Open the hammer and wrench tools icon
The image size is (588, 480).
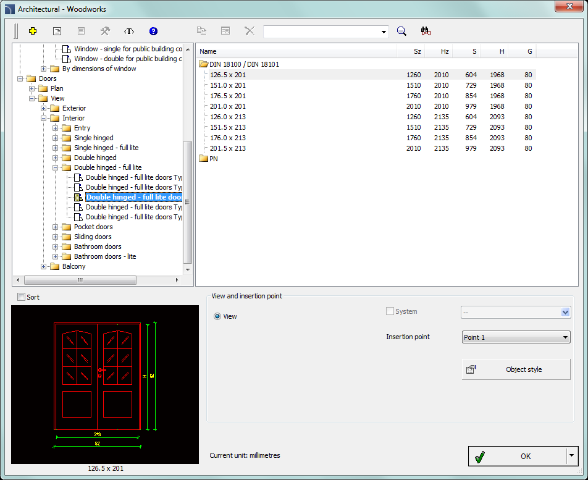(105, 31)
